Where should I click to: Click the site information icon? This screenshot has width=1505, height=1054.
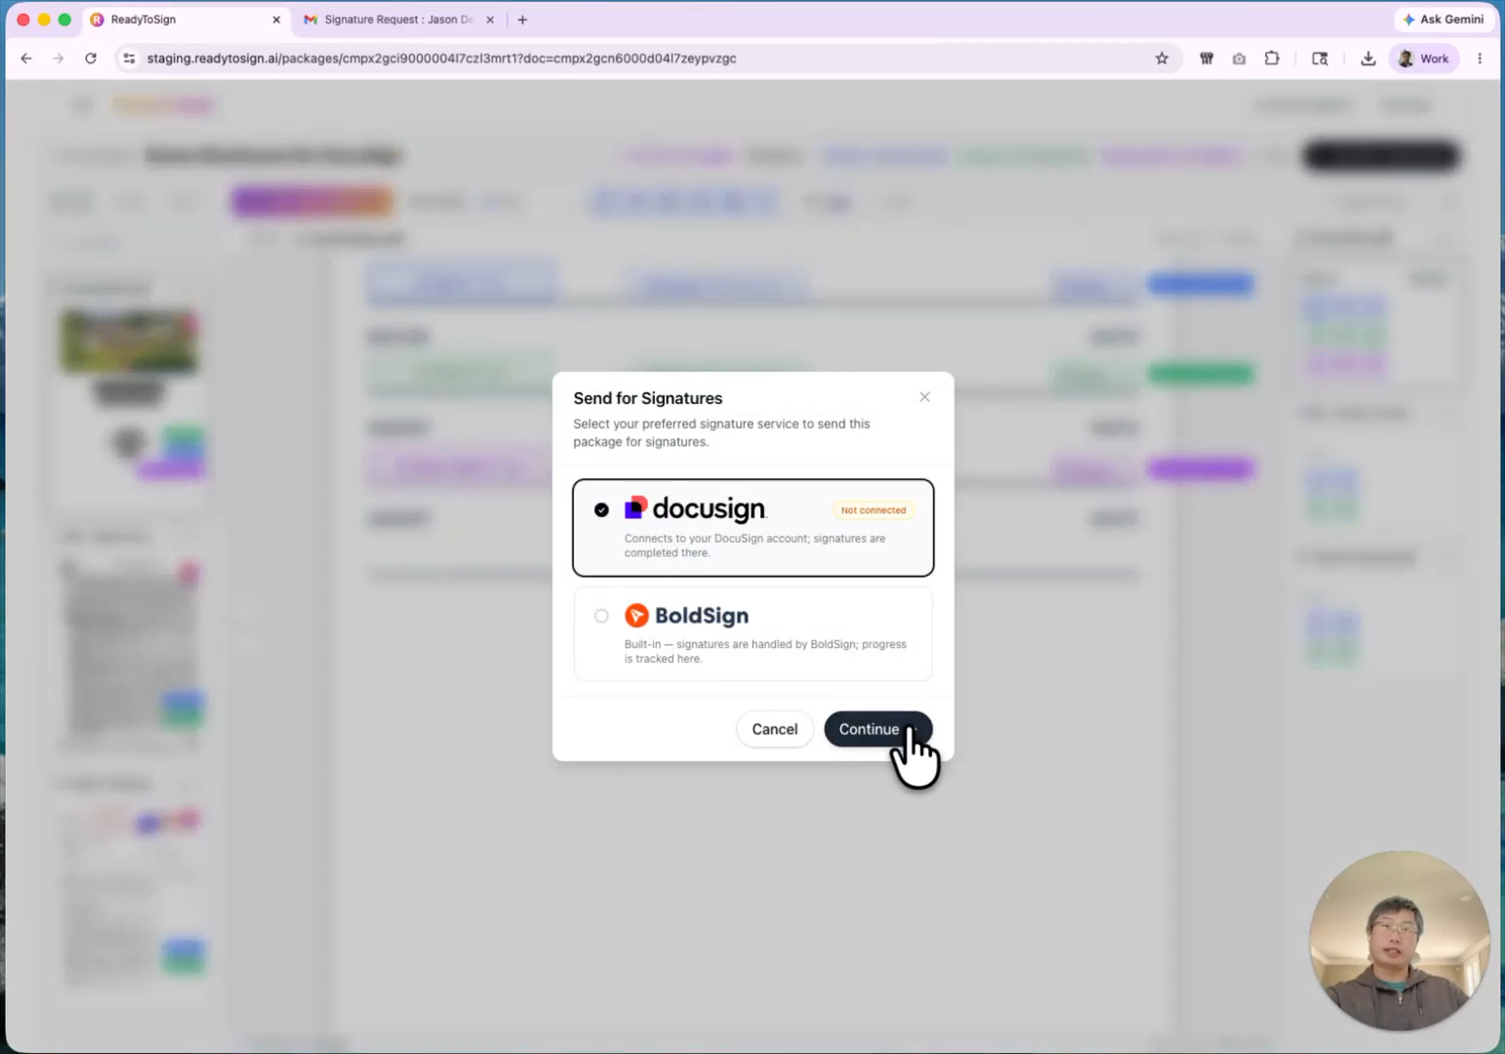pos(129,59)
